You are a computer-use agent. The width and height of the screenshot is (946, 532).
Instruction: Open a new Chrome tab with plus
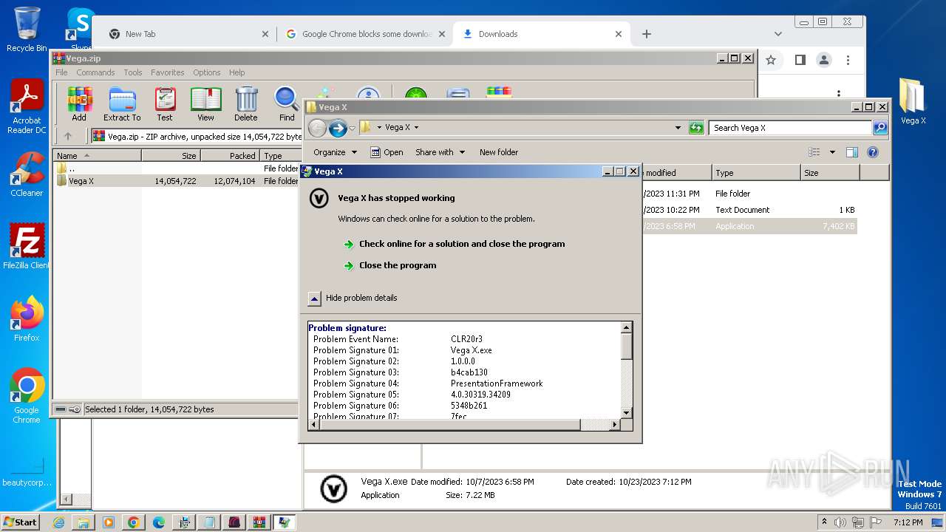click(647, 34)
